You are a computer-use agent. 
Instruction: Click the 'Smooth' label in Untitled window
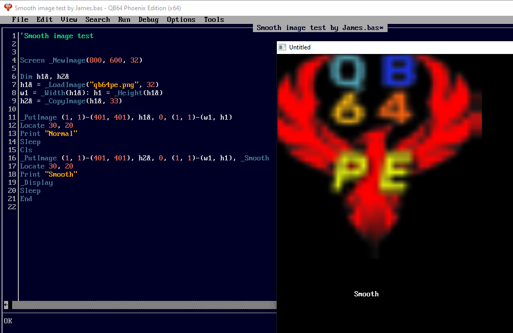coord(367,294)
